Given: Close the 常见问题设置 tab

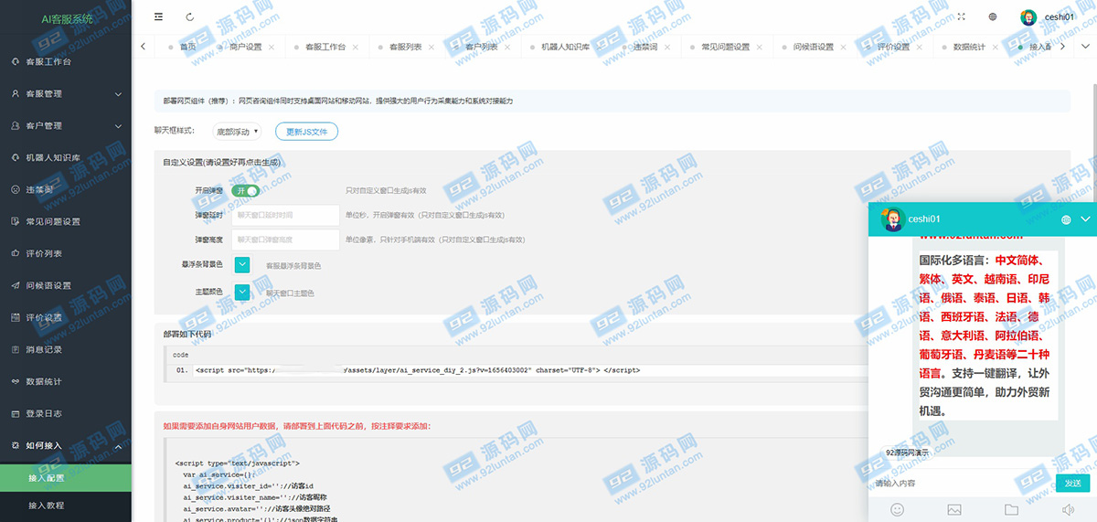Looking at the screenshot, I should (x=760, y=47).
